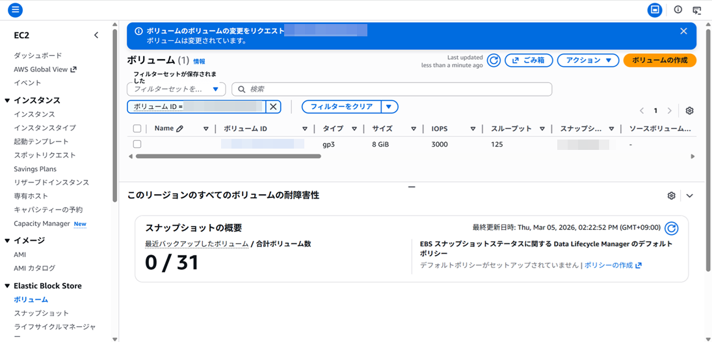Click the pencil edit icon beside Name
The height and width of the screenshot is (342, 712).
coord(180,128)
